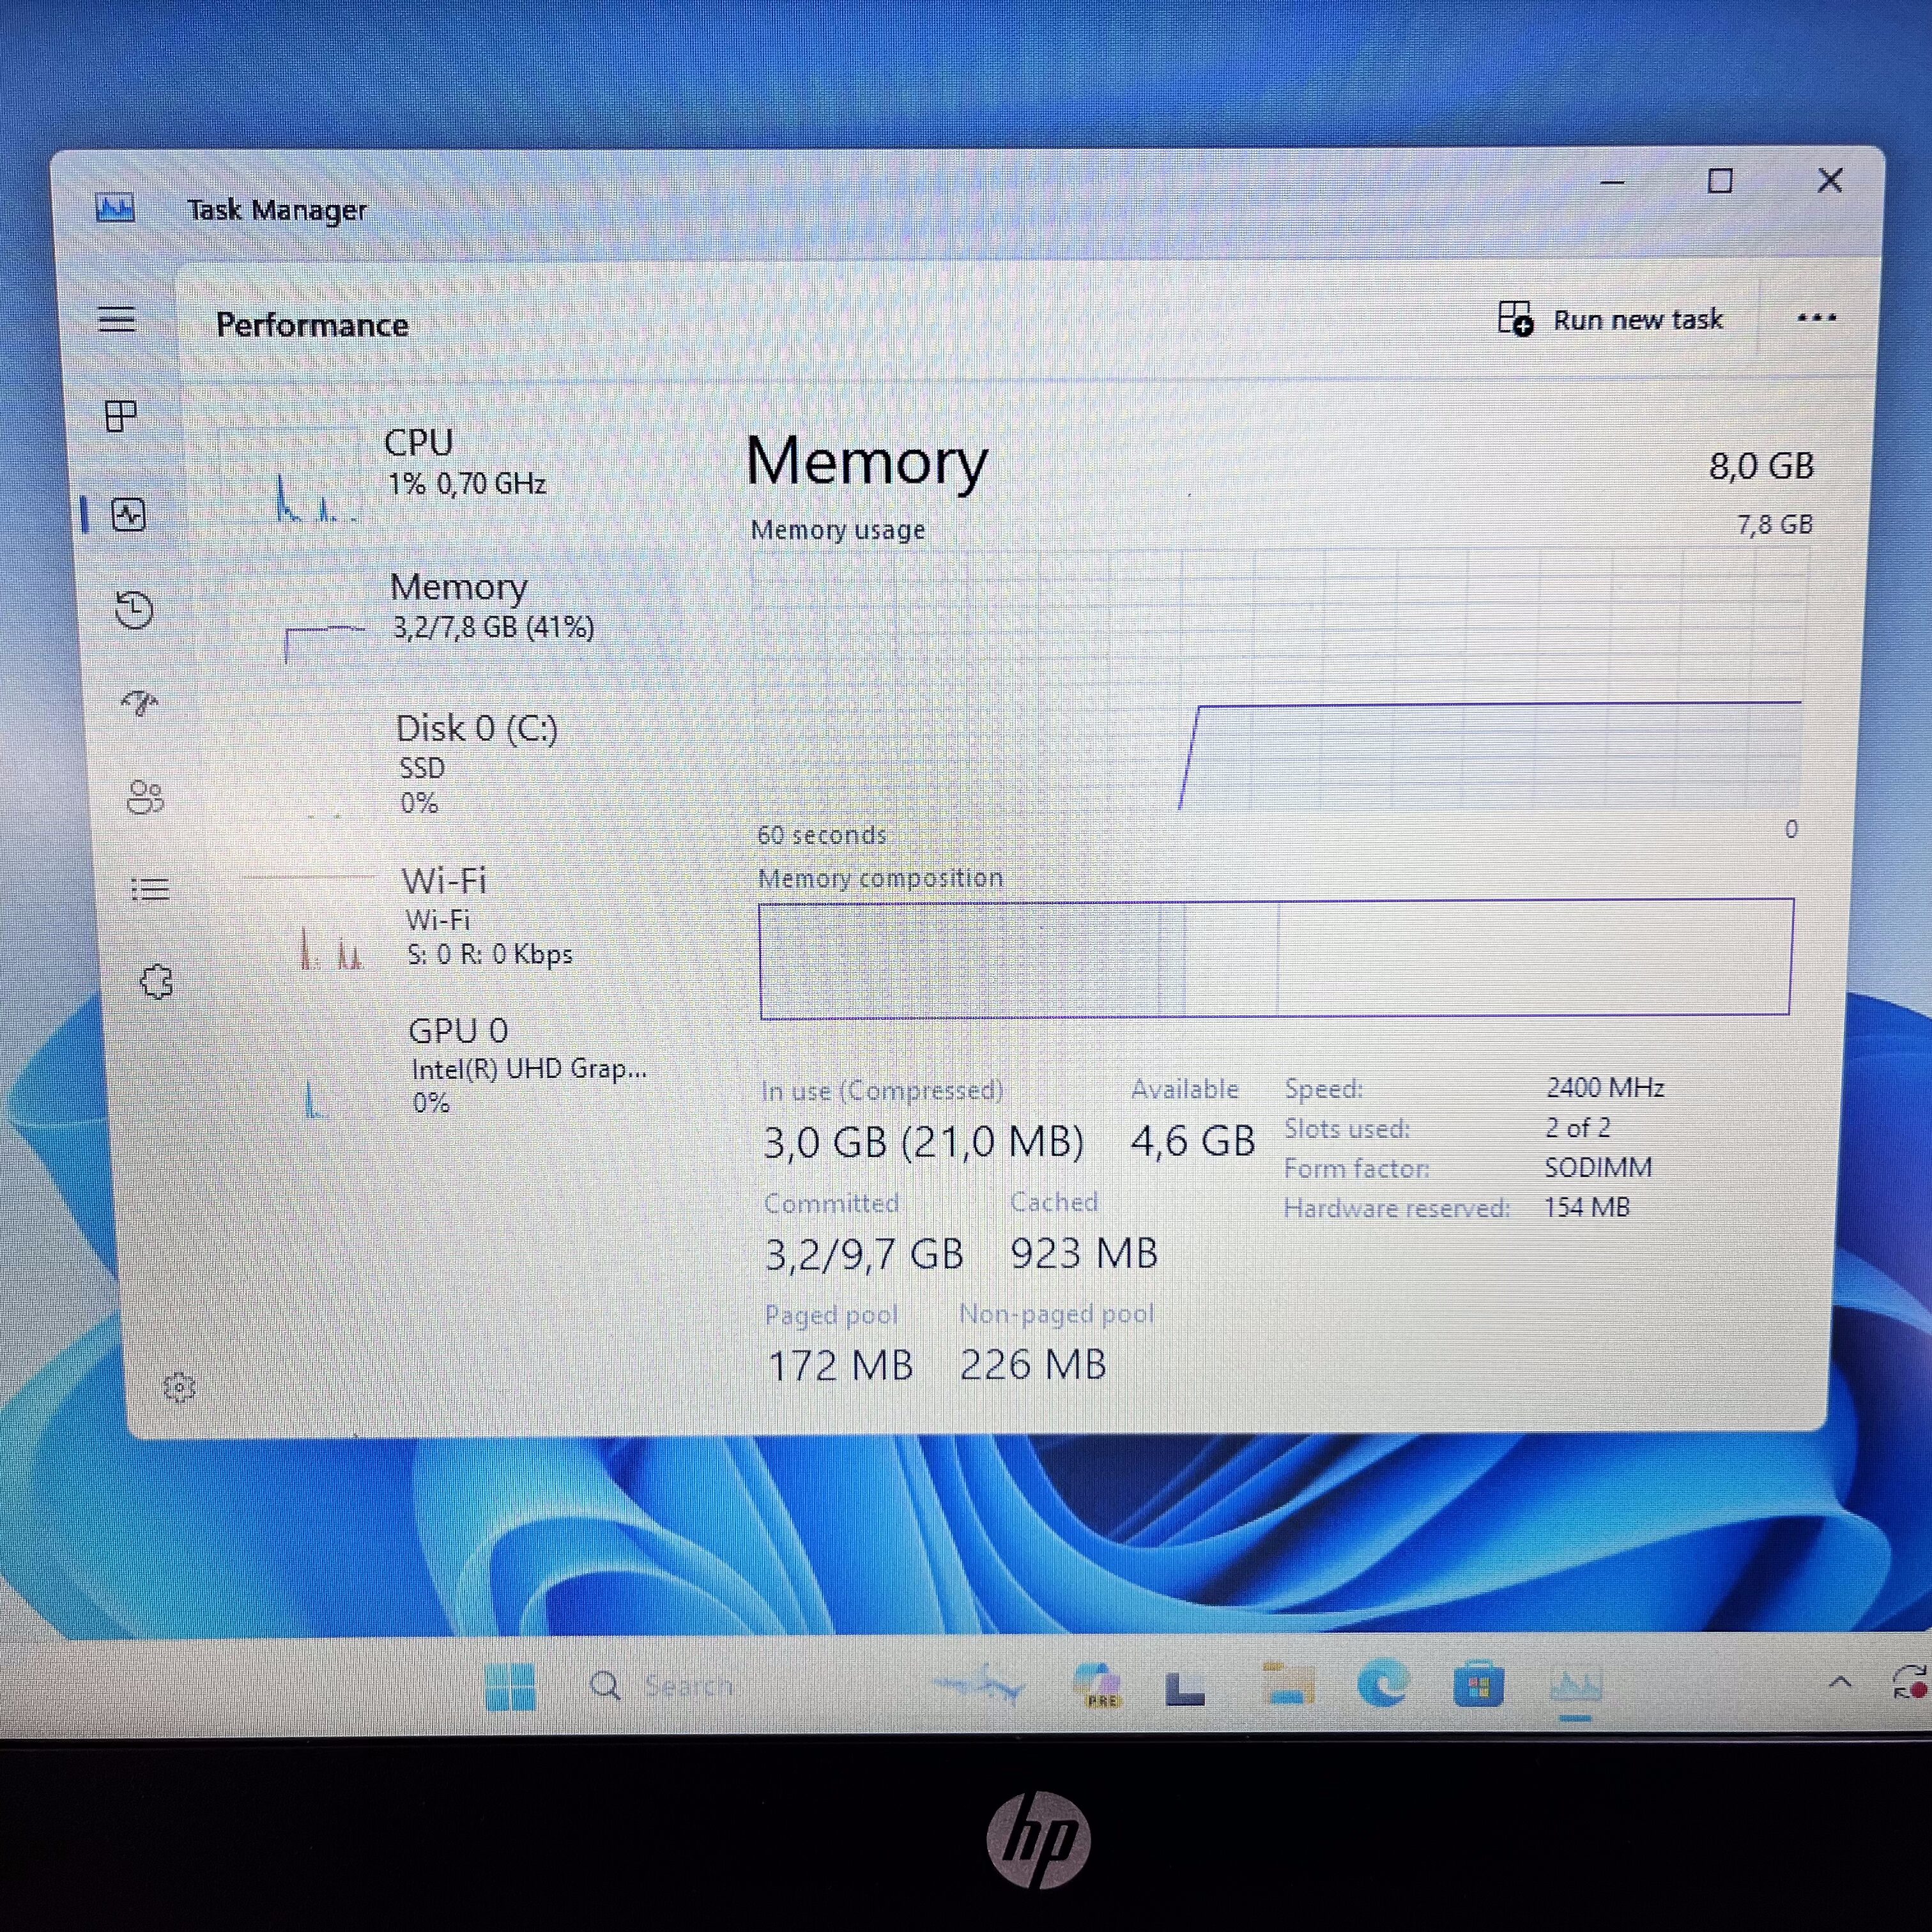The height and width of the screenshot is (1932, 1932).
Task: Open the three-dot more options menu
Action: [x=1816, y=318]
